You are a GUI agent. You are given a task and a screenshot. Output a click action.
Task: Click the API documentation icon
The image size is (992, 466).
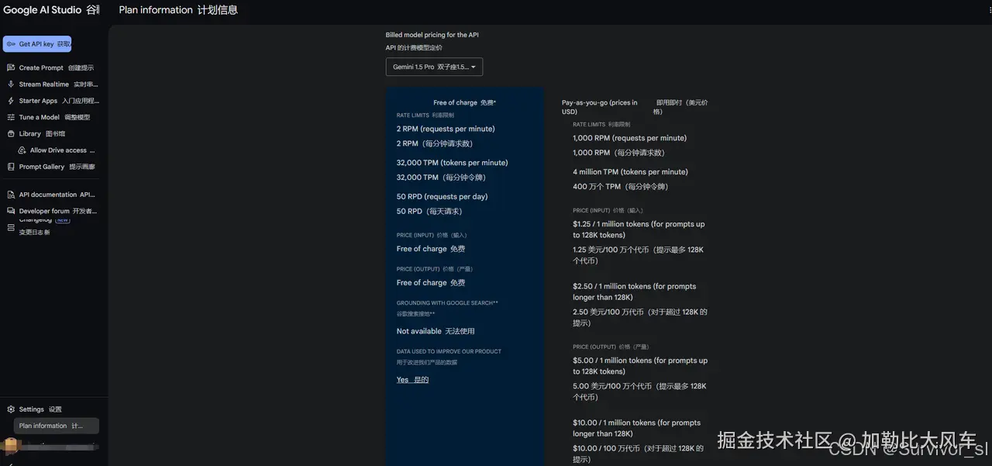[x=11, y=195]
